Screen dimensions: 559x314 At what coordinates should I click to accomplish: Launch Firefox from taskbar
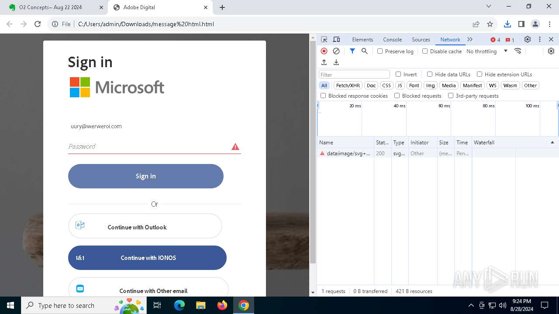(x=222, y=305)
